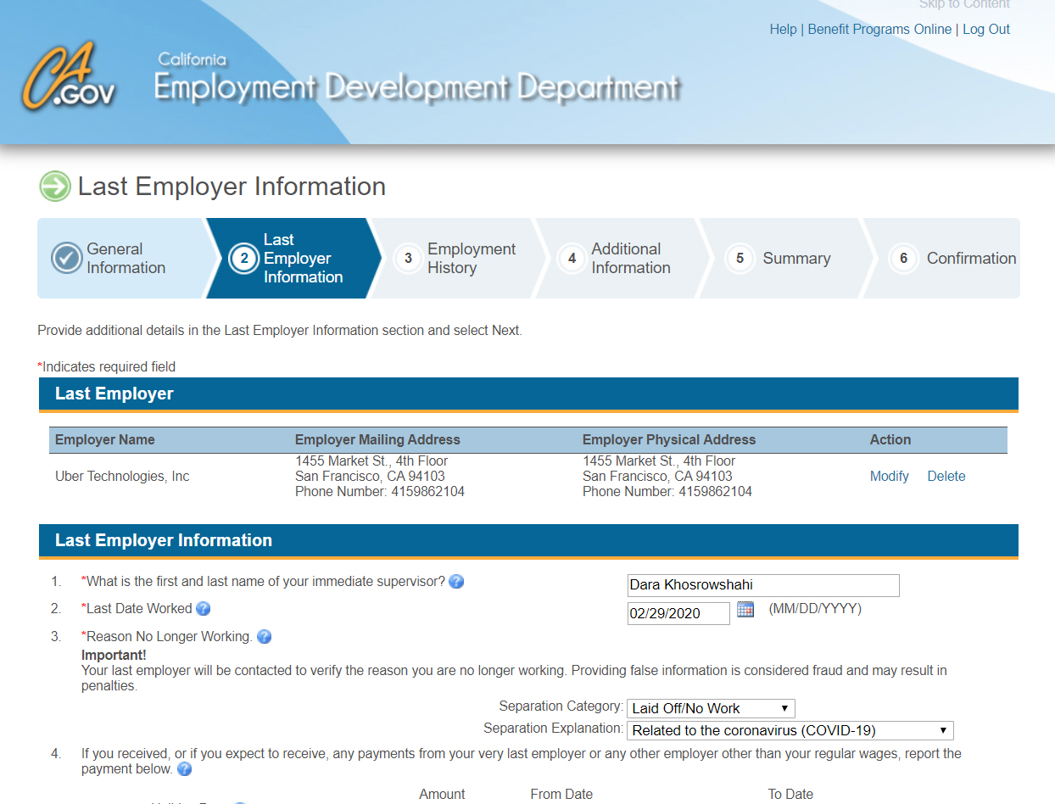This screenshot has height=804, width=1055.
Task: Click the Help link
Action: coord(783,29)
